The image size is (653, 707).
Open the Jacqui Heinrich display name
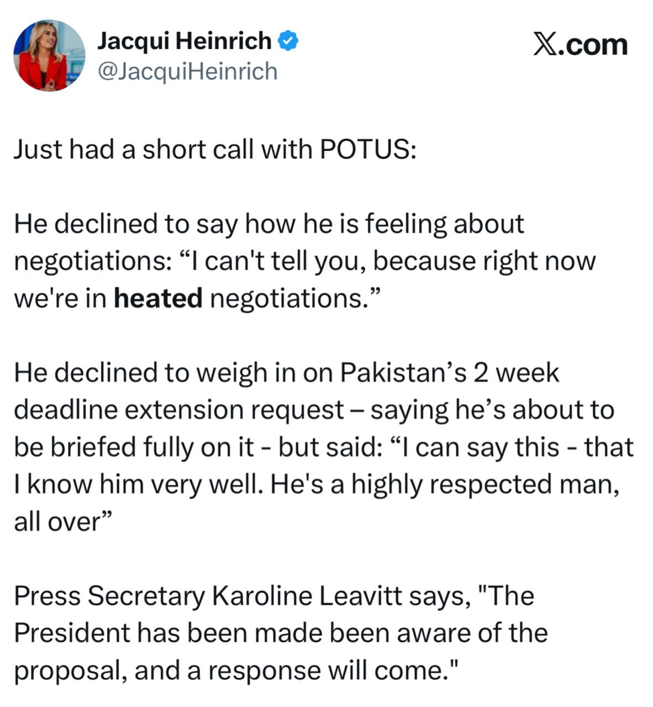[x=185, y=41]
